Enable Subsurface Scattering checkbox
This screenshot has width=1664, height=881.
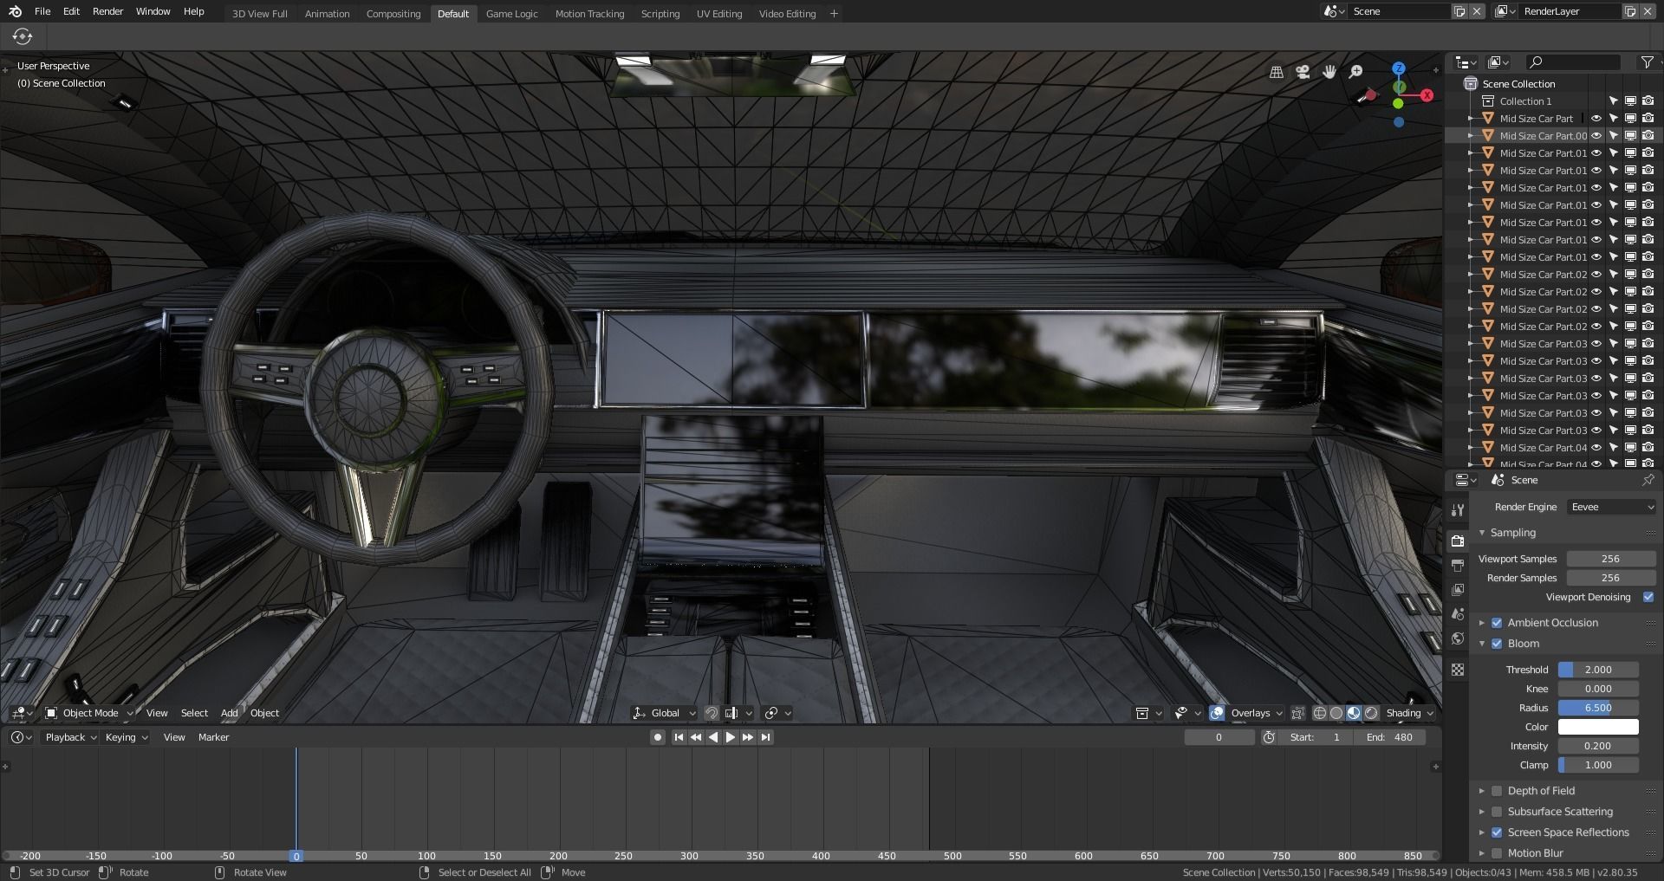(x=1497, y=812)
